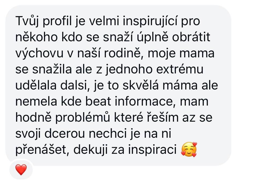Click the red heart reaction below the message

(21, 169)
